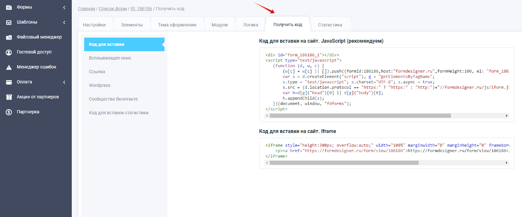Click inside the Iframe embed code box

[387, 153]
